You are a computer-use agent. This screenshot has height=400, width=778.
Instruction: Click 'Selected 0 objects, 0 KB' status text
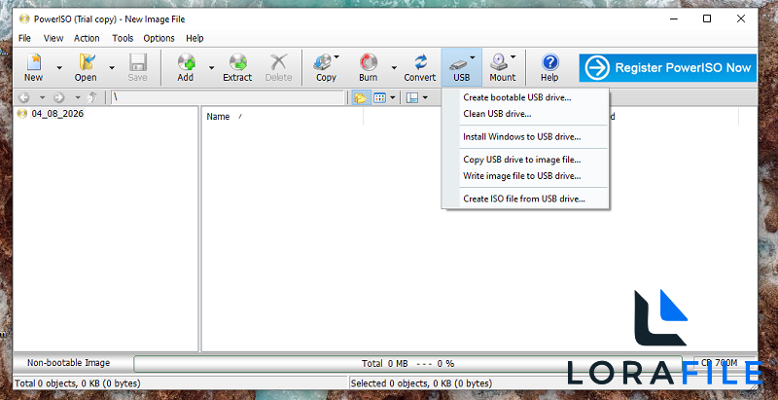tap(421, 383)
